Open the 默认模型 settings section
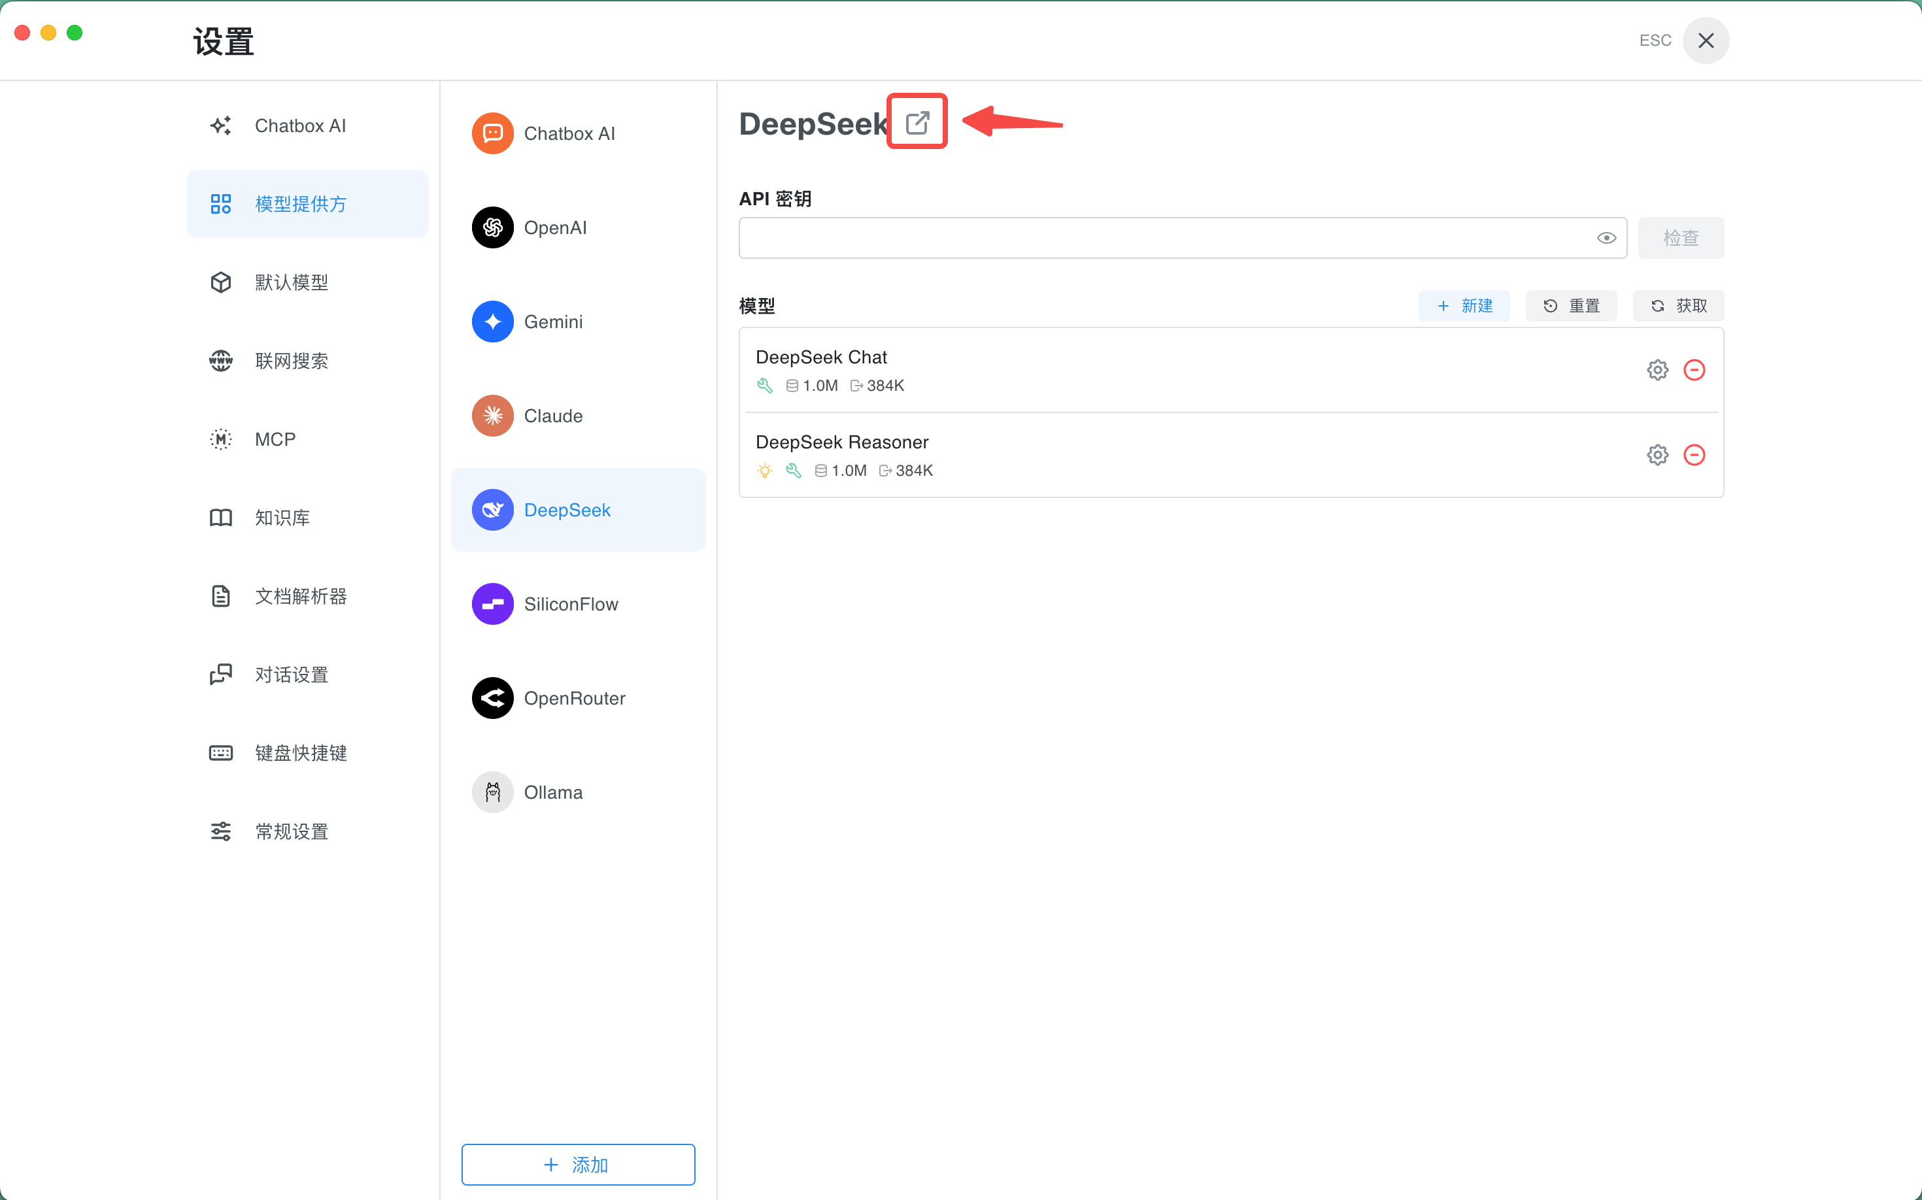Image resolution: width=1922 pixels, height=1200 pixels. tap(308, 282)
